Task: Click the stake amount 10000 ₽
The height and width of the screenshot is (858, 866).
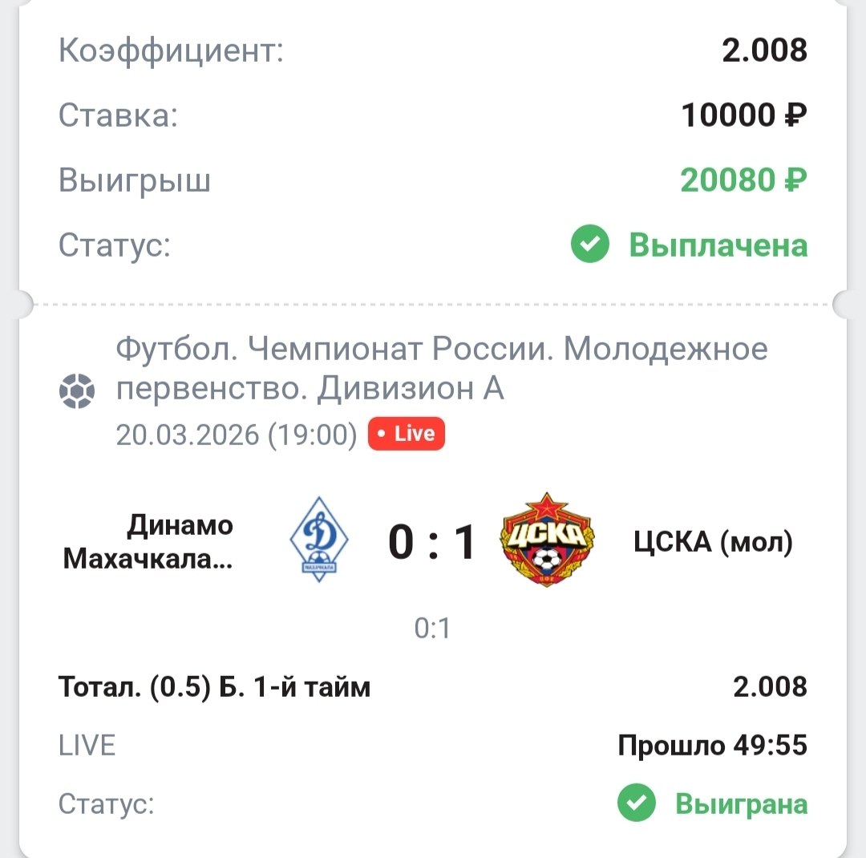Action: click(743, 115)
